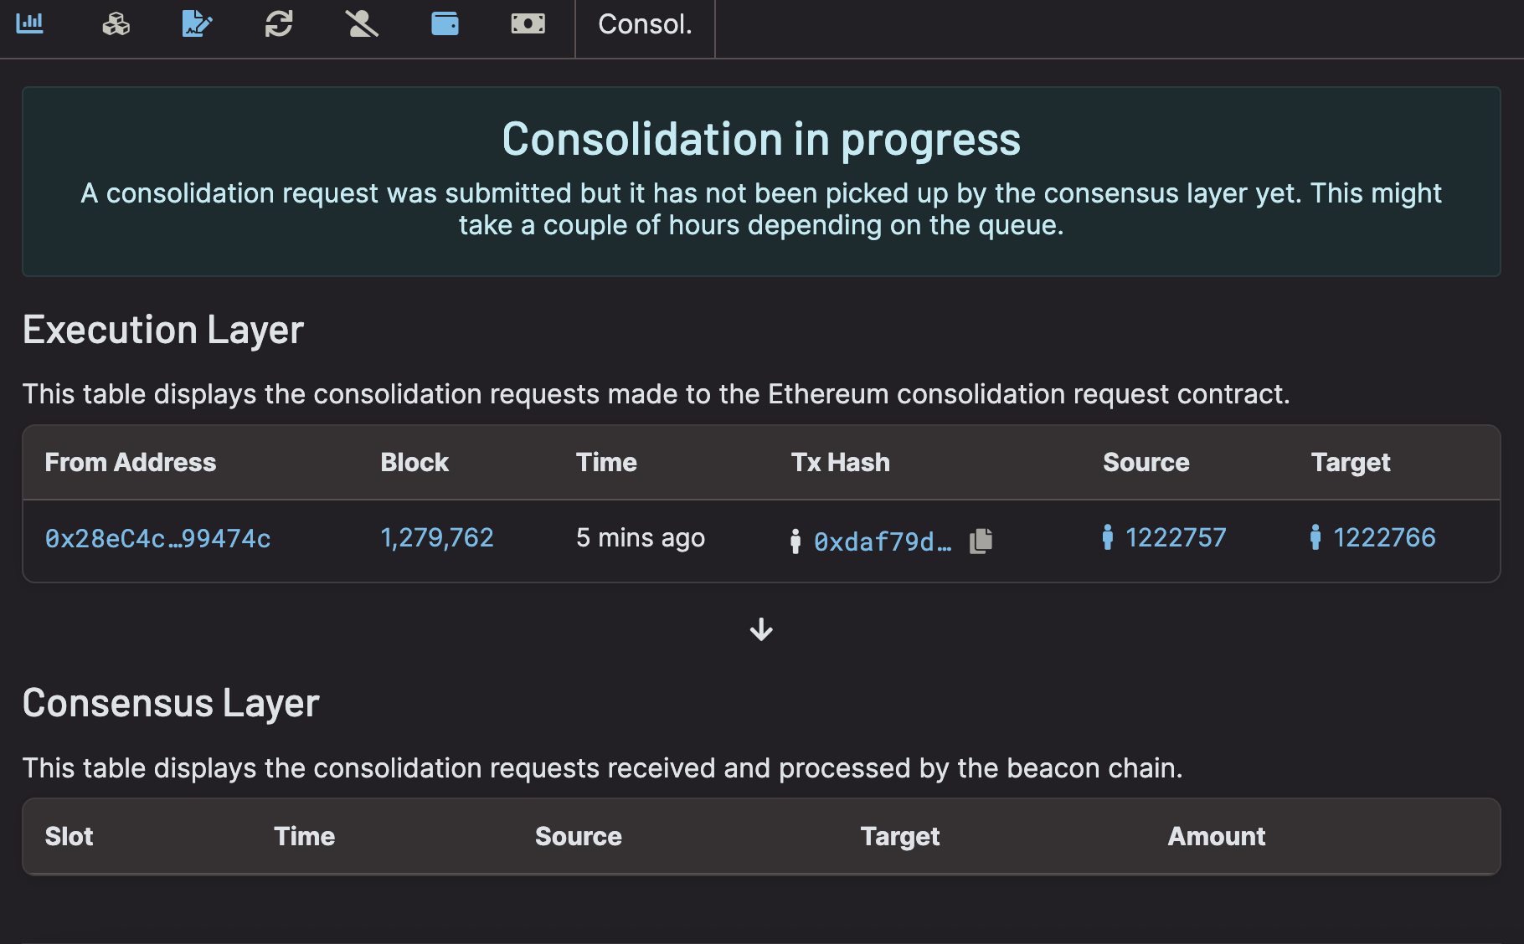Click the validator icon beside target 1222766

(x=1316, y=540)
